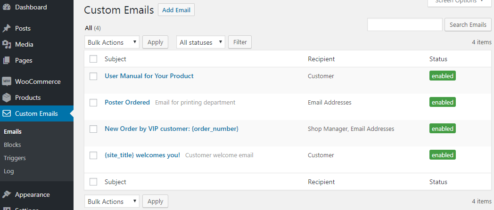Click the Custom Emails envelope icon
The image size is (494, 210).
pyautogui.click(x=7, y=113)
